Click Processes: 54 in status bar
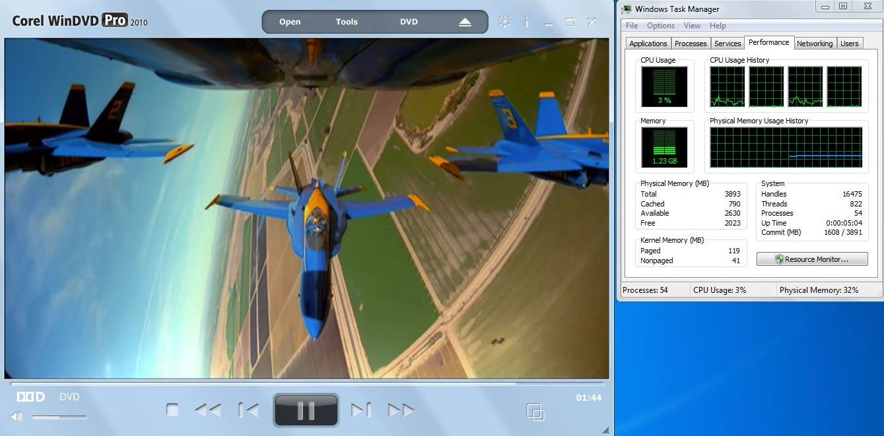Screen dimensions: 884x436 pyautogui.click(x=646, y=290)
